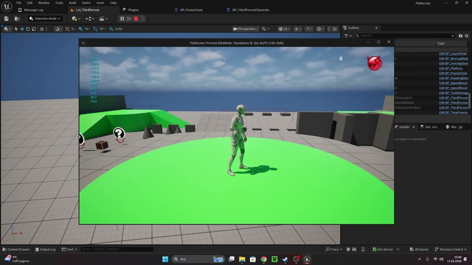Open the Selection Mode dropdown
Image resolution: width=472 pixels, height=265 pixels.
click(45, 18)
